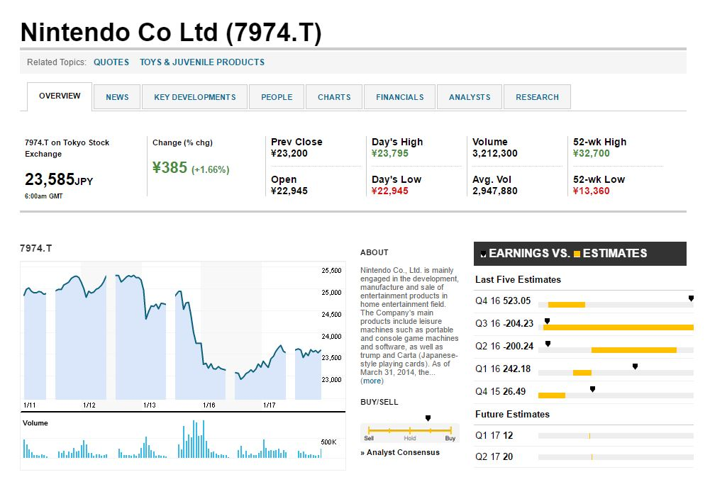Click the Q4 15 earnings marker
The image size is (710, 477).
point(592,388)
